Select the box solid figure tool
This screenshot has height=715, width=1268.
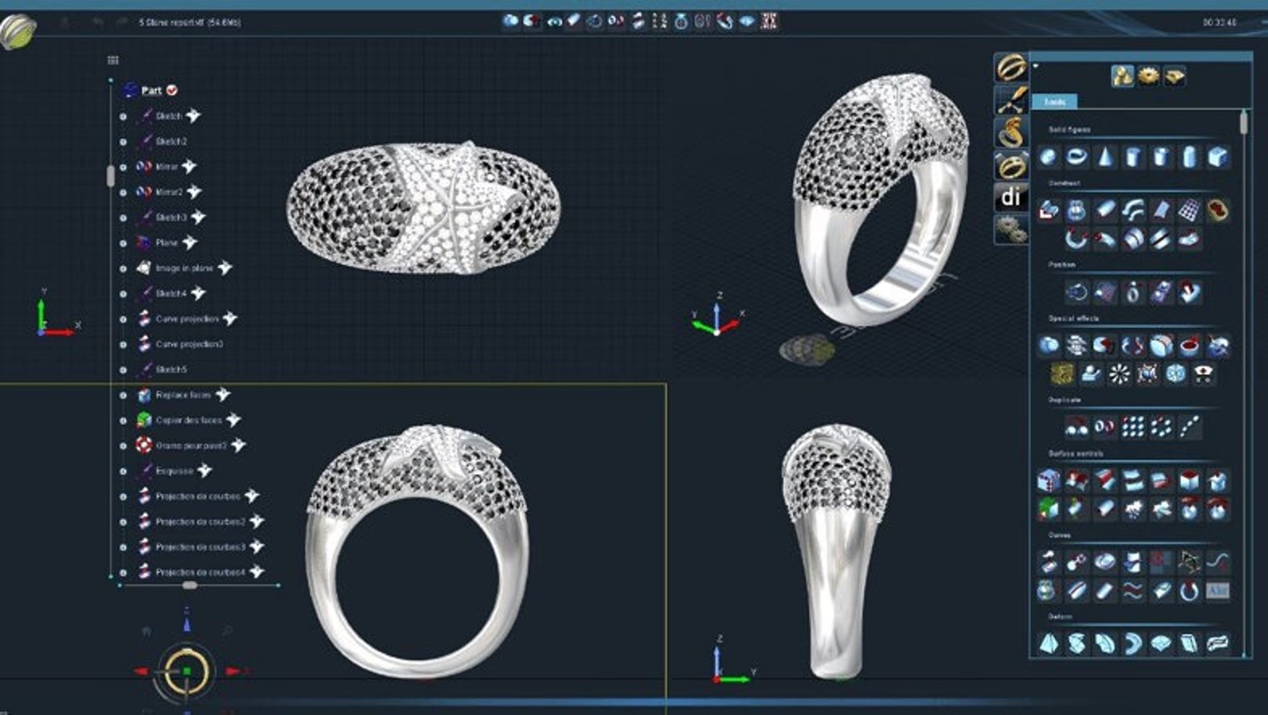(1218, 156)
